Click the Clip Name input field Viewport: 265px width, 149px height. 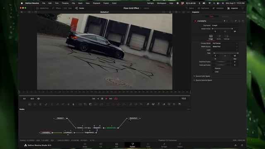point(225,26)
